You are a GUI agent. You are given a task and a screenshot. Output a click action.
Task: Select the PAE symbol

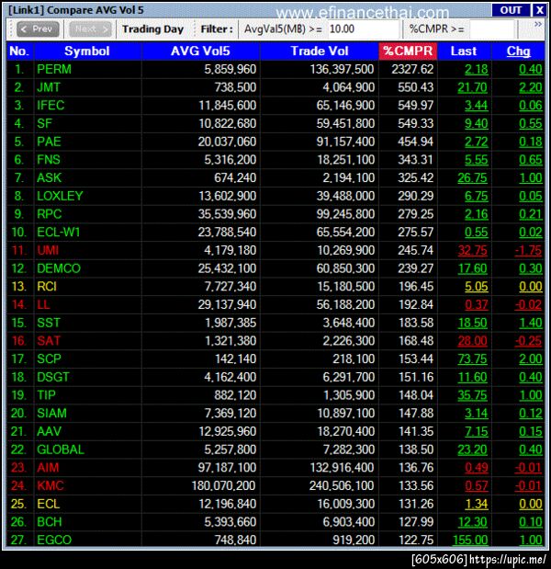coord(49,142)
